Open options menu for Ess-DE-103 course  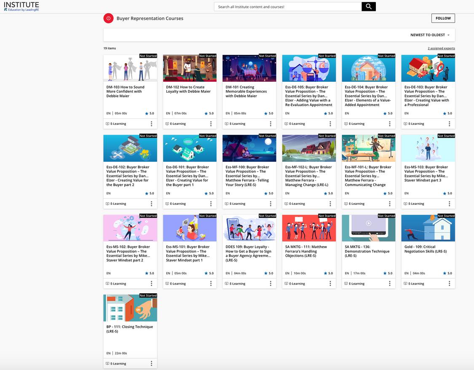449,123
